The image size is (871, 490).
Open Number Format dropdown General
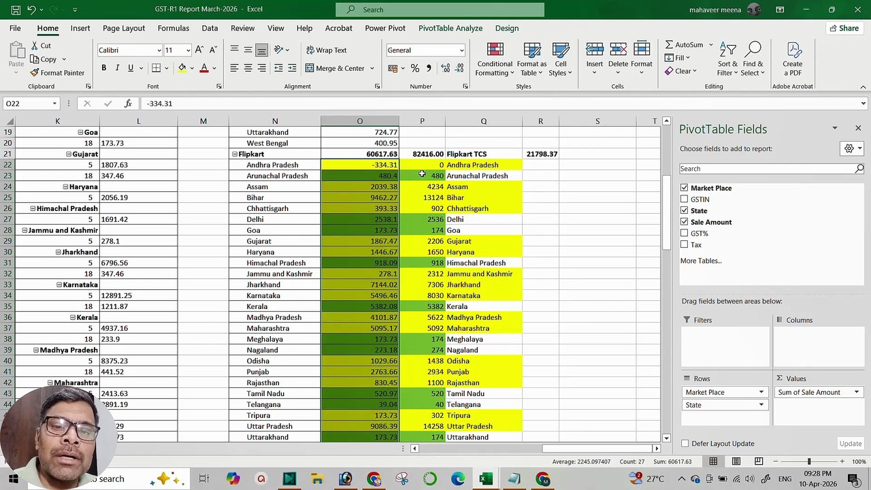(x=461, y=50)
